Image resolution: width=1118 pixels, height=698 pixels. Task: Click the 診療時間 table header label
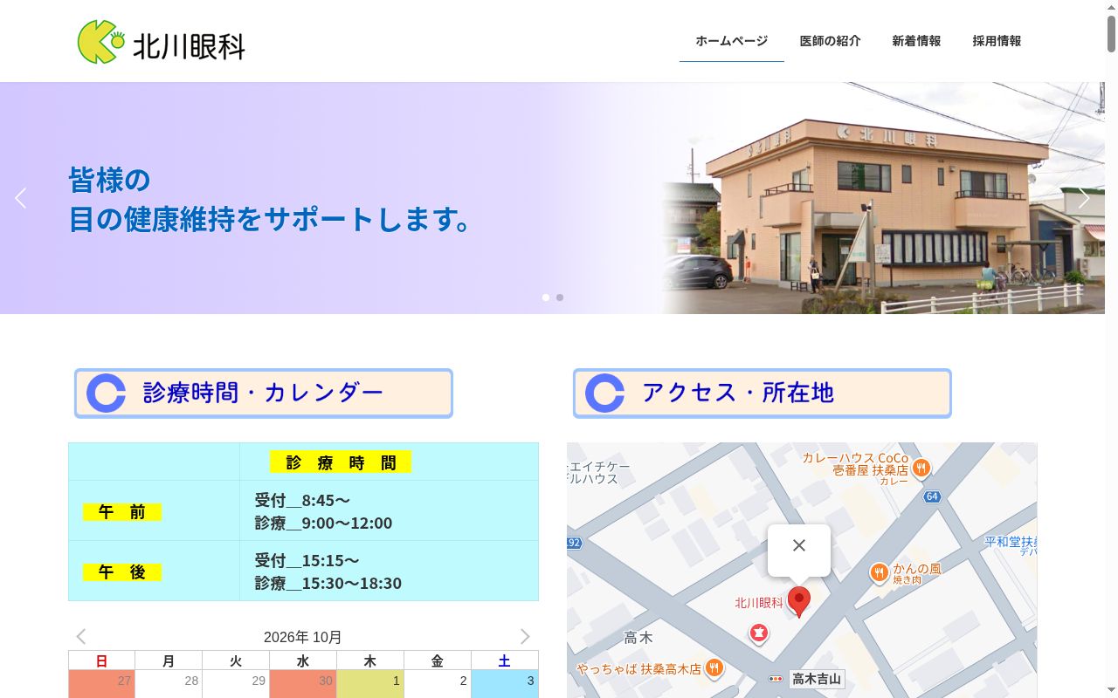pos(341,462)
